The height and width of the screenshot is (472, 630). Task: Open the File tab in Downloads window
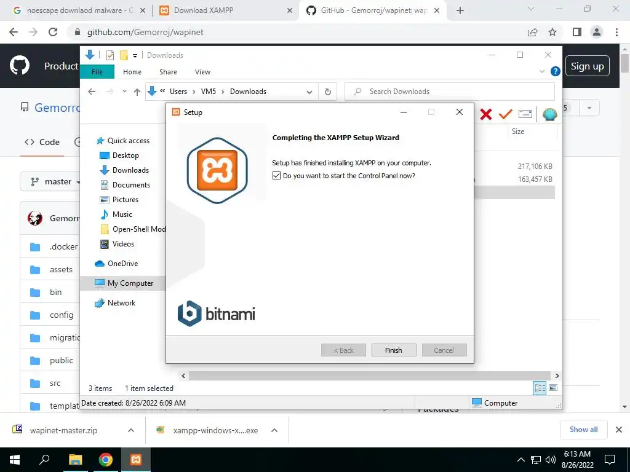click(x=97, y=72)
